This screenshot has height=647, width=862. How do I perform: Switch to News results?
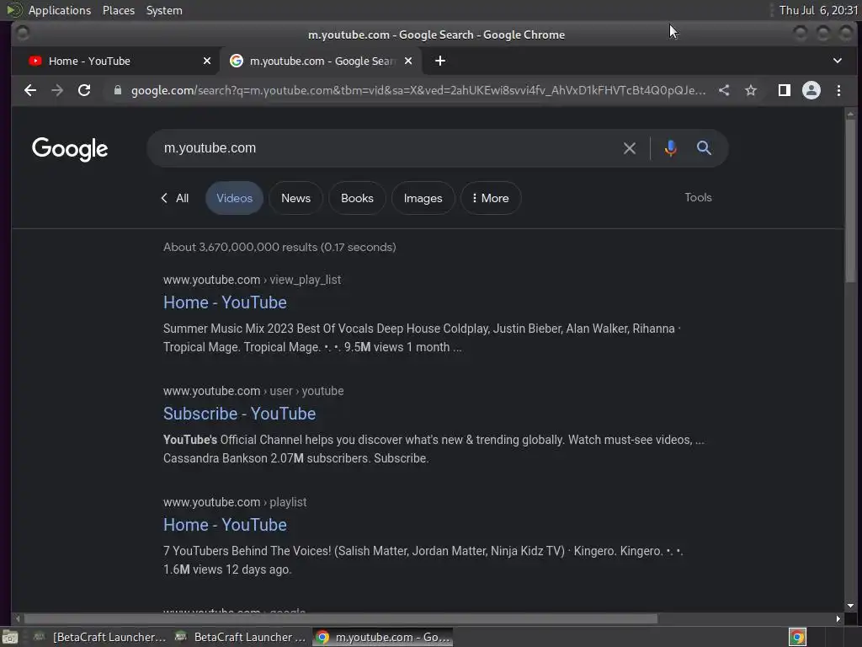[295, 198]
